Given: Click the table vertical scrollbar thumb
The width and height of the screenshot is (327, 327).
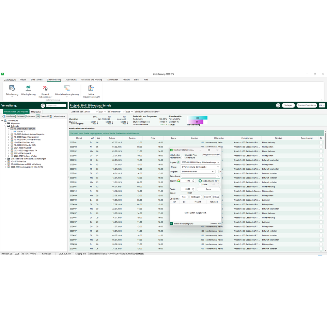Looking at the screenshot, I should [325, 141].
